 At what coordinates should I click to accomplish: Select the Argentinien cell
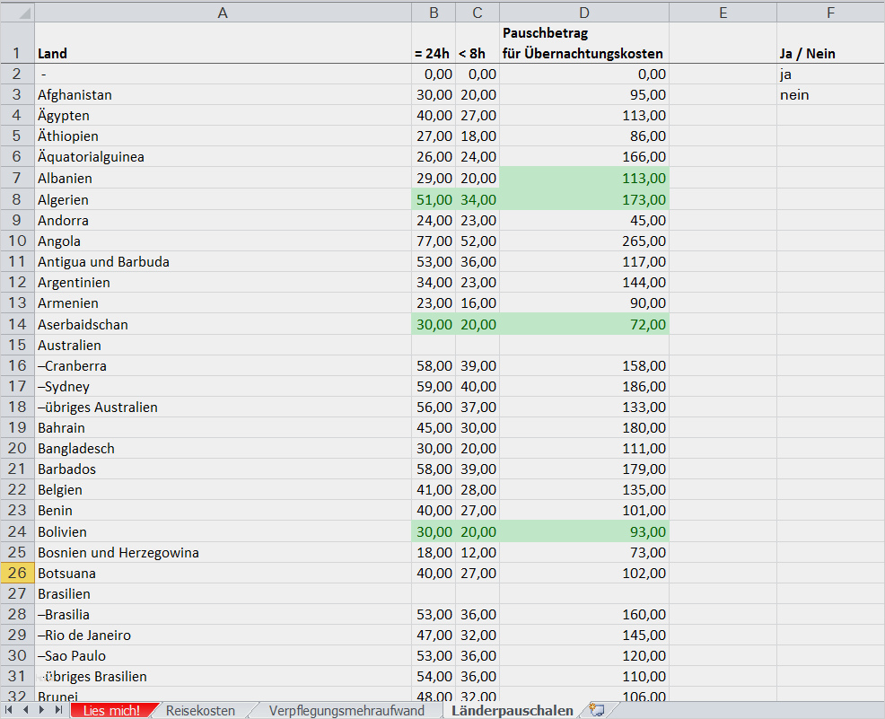tap(223, 282)
